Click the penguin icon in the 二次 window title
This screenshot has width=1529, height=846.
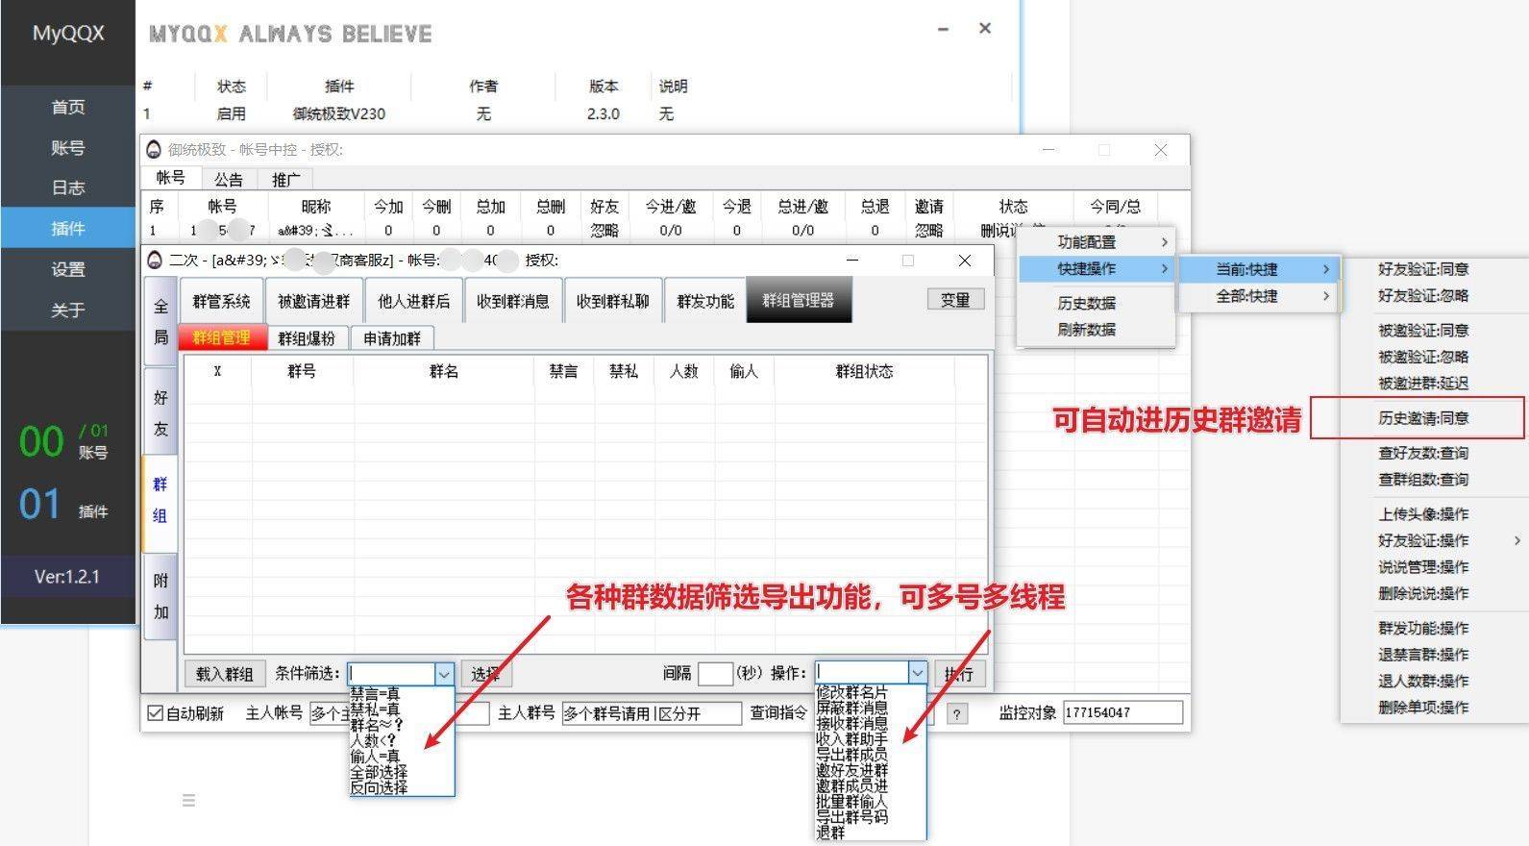(x=154, y=261)
